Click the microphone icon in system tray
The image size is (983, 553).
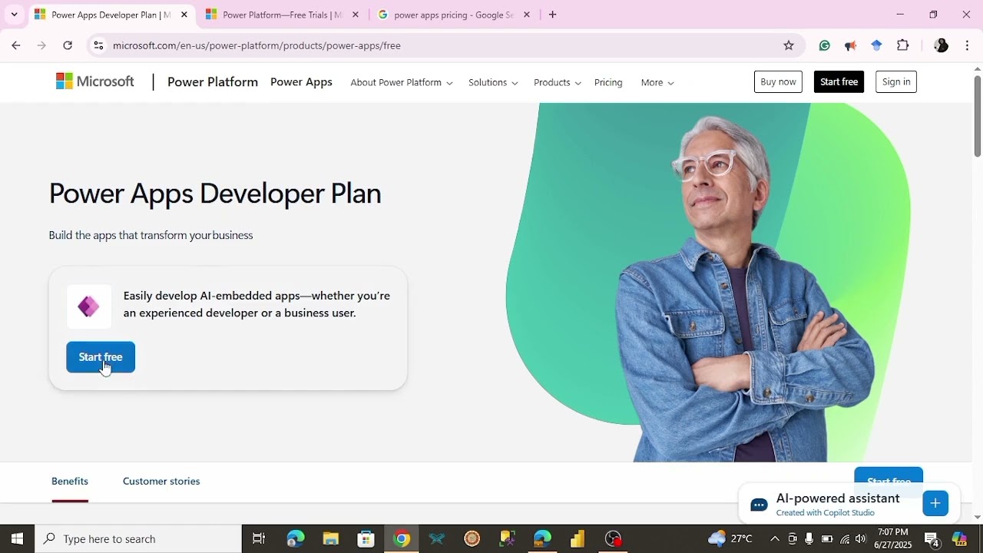coord(809,538)
